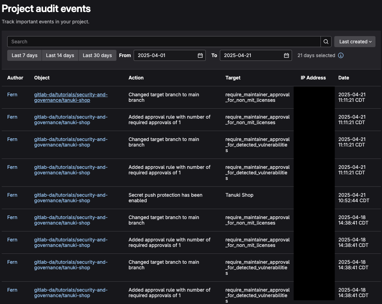Expand the "Last created" sort dropdown

(x=355, y=42)
